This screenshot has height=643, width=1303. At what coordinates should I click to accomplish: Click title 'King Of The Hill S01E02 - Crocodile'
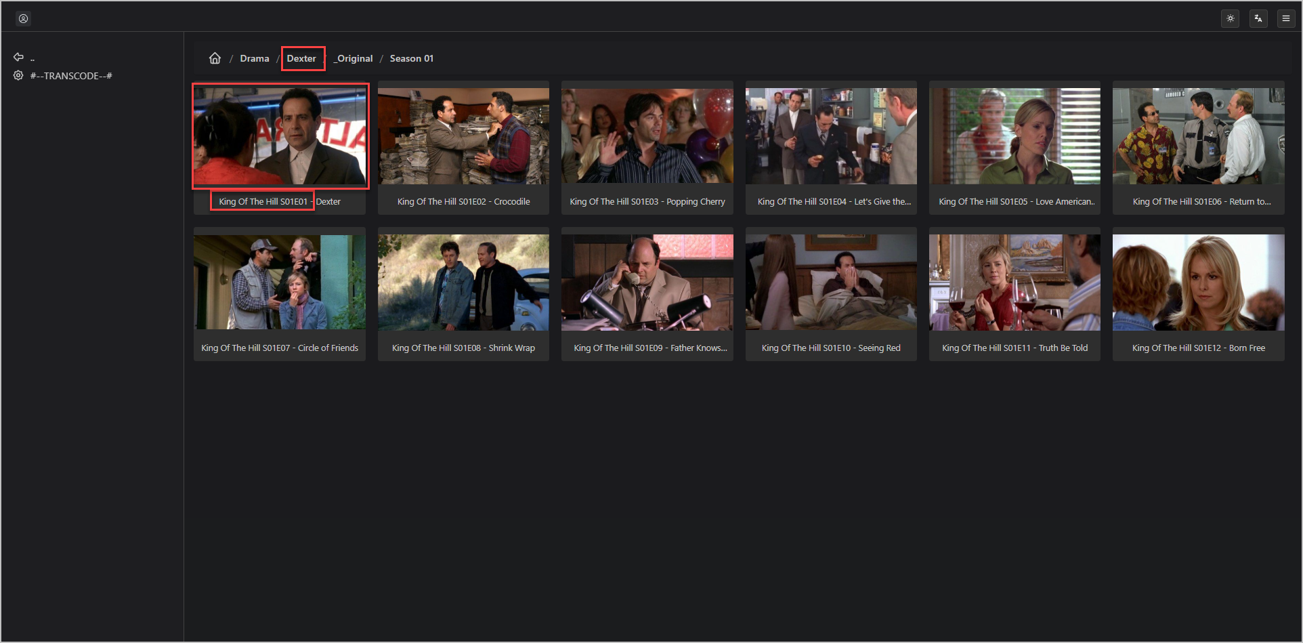tap(463, 202)
